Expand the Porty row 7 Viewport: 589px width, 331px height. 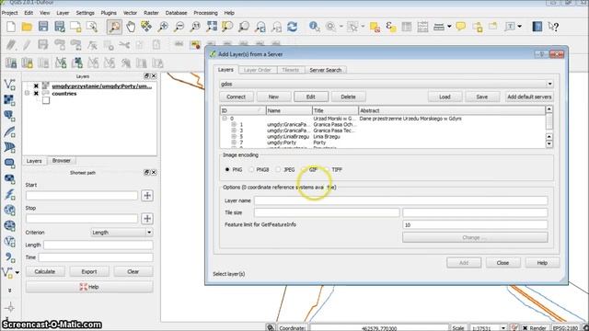(234, 143)
